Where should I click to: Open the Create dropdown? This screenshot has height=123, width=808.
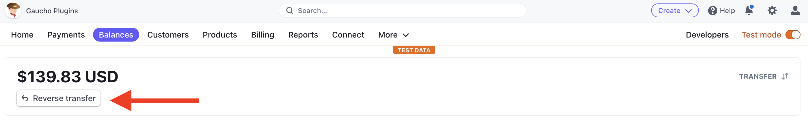click(674, 11)
